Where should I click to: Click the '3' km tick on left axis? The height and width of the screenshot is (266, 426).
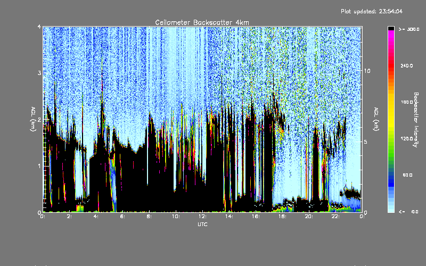pyautogui.click(x=39, y=73)
